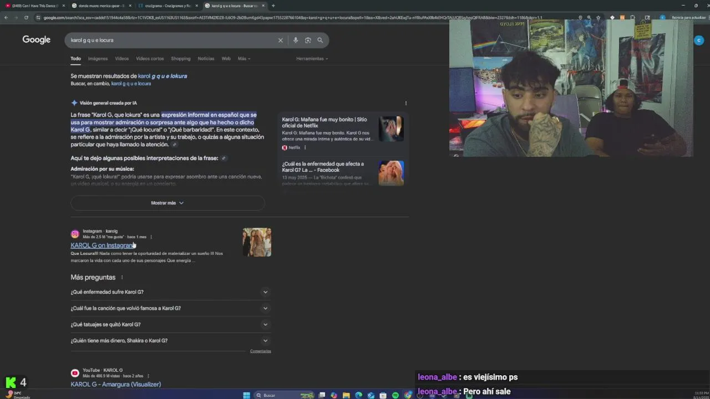
Task: Click the Google logo
Action: pos(36,40)
